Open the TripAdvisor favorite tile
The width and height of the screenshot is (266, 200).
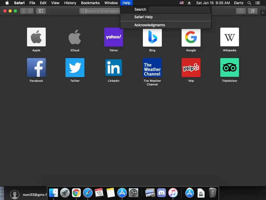230,67
